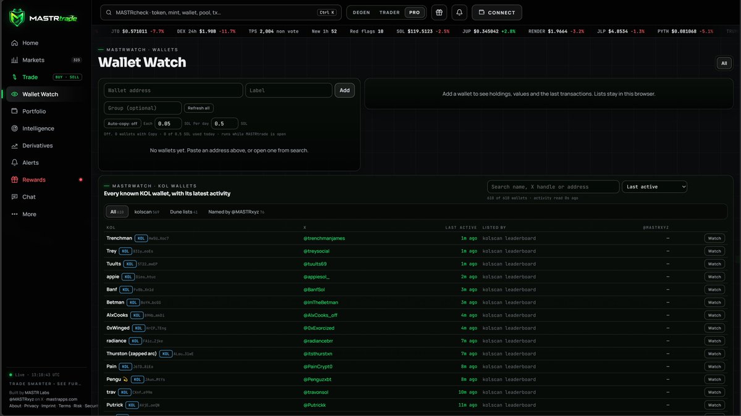Open the Last active sort dropdown

coord(654,187)
